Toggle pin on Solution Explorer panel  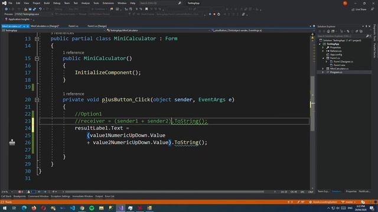tap(366, 26)
